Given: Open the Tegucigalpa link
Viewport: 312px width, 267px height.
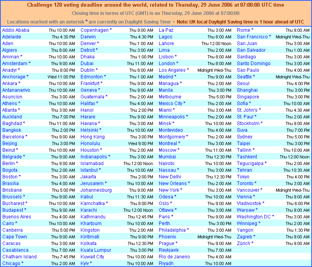Looking at the screenshot, I should (250, 163).
